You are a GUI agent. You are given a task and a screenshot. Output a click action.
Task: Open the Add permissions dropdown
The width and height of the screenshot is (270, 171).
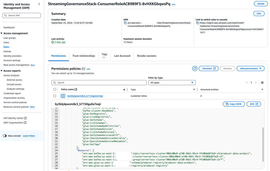tap(250, 68)
